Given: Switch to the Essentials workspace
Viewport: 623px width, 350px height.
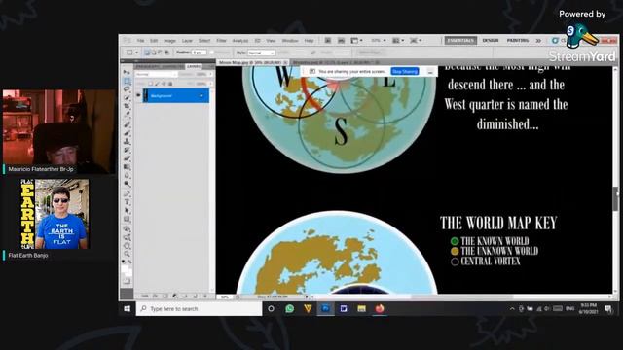Looking at the screenshot, I should pyautogui.click(x=460, y=41).
